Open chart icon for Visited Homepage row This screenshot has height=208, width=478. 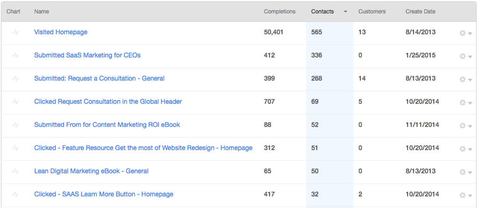15,33
